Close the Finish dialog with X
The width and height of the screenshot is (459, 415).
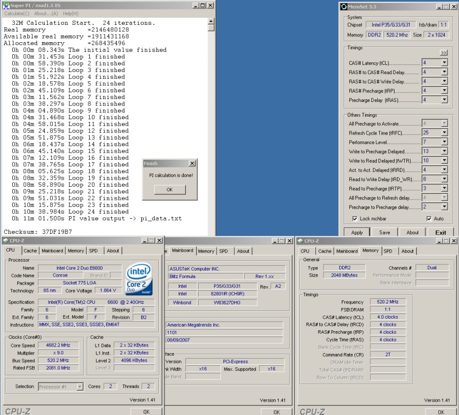click(192, 163)
